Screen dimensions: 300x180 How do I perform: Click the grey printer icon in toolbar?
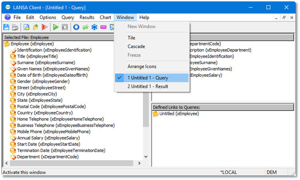(15, 27)
